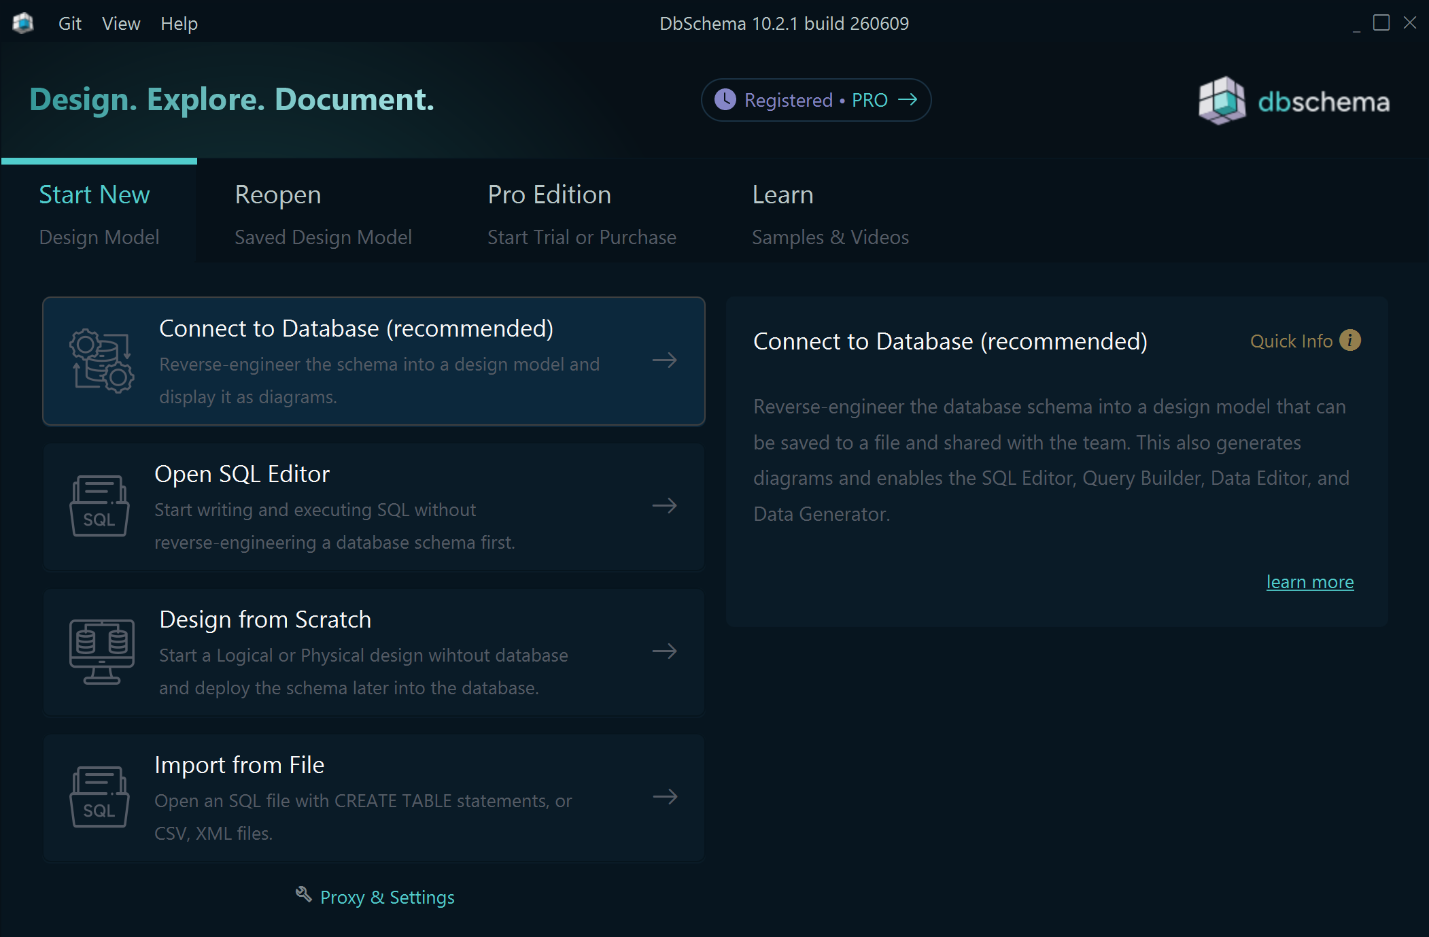Image resolution: width=1429 pixels, height=937 pixels.
Task: Click the Quick Info panel heading text
Action: point(950,341)
